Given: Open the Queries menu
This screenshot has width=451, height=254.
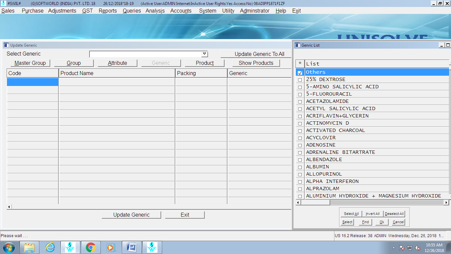Looking at the screenshot, I should tap(132, 11).
